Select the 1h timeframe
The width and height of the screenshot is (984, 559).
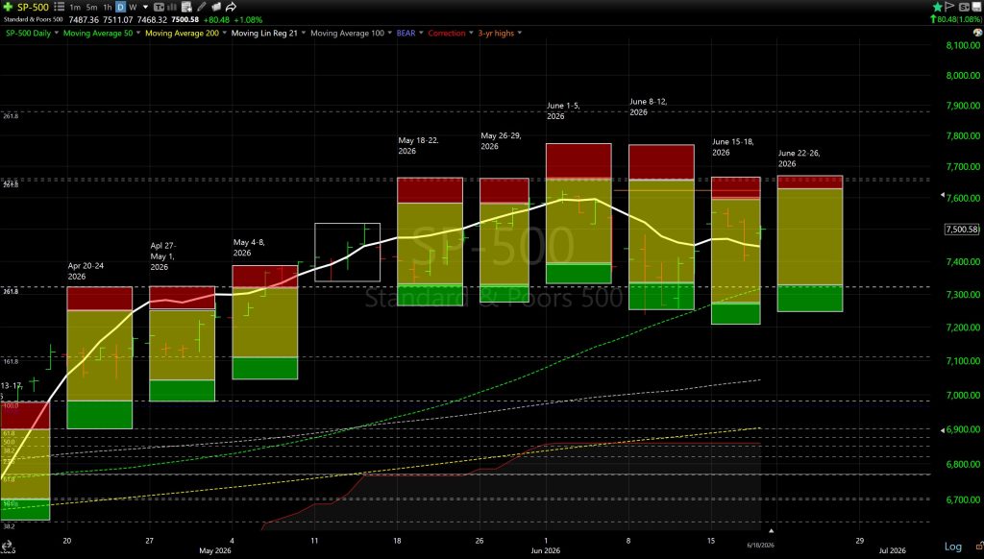tap(108, 7)
